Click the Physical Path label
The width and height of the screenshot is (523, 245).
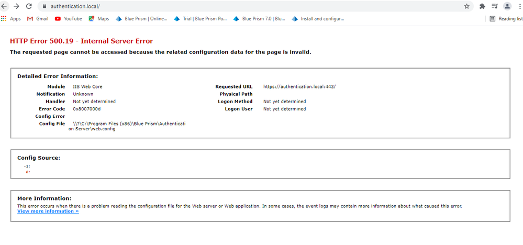coord(236,94)
